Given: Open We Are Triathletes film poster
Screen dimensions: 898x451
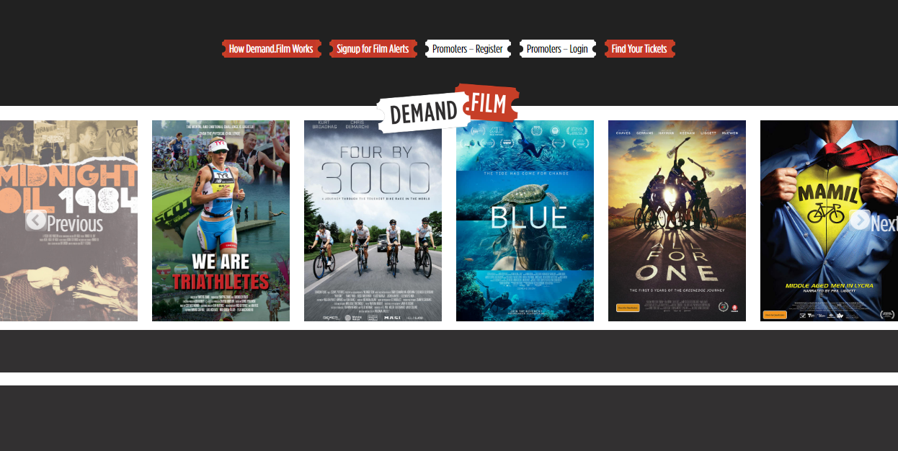Looking at the screenshot, I should tap(221, 220).
